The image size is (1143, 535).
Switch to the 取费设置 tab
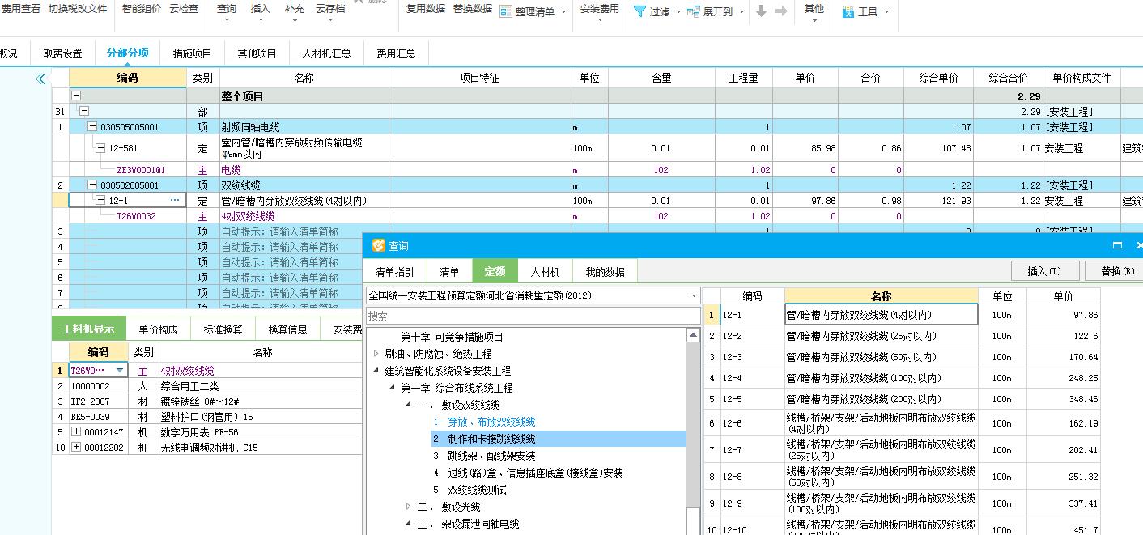pyautogui.click(x=62, y=53)
